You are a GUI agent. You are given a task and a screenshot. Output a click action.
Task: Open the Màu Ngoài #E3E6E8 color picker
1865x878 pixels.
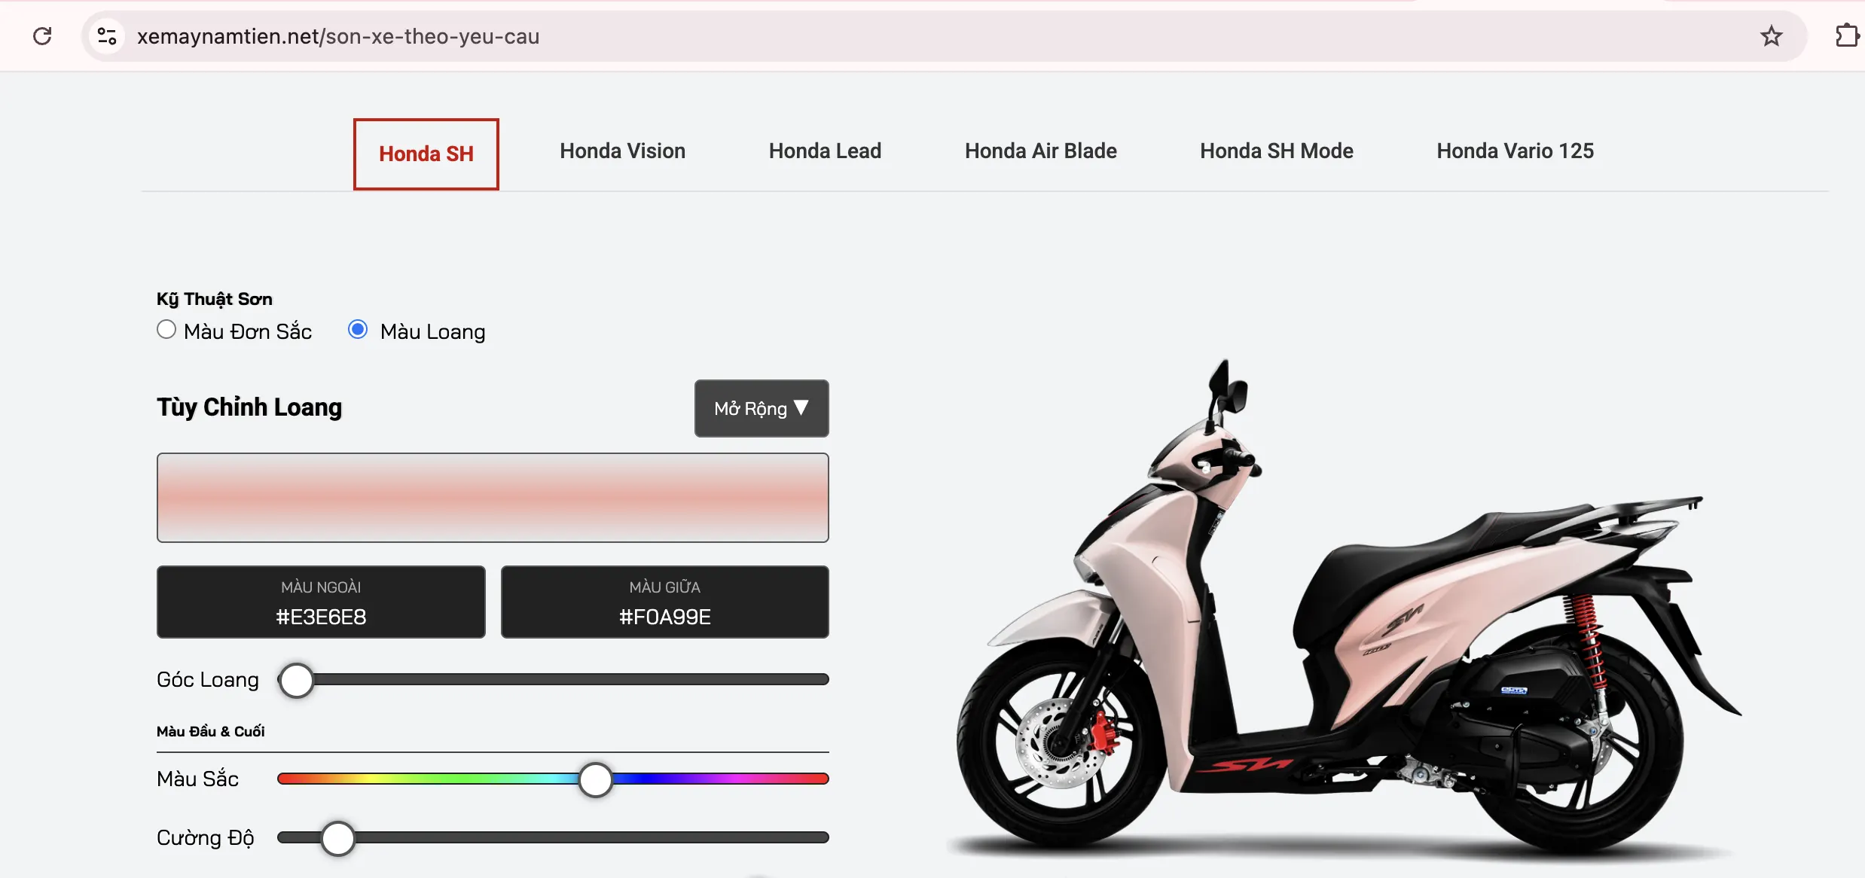321,602
